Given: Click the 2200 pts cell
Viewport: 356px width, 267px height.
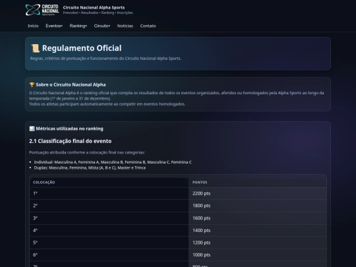Looking at the screenshot, I should pyautogui.click(x=258, y=193).
